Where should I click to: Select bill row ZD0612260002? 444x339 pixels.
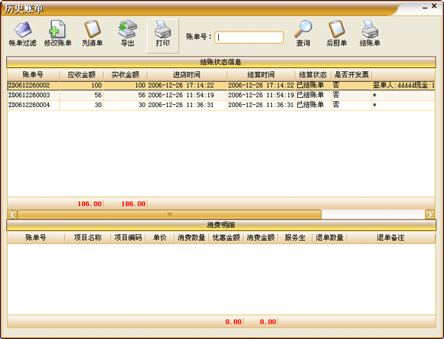coord(221,85)
